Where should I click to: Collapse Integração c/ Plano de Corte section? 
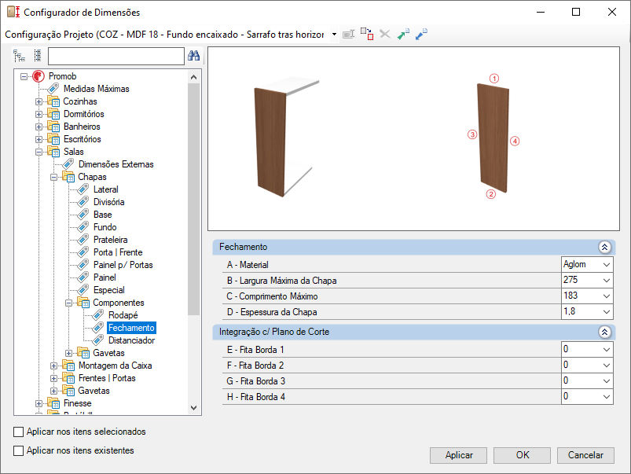(x=604, y=332)
